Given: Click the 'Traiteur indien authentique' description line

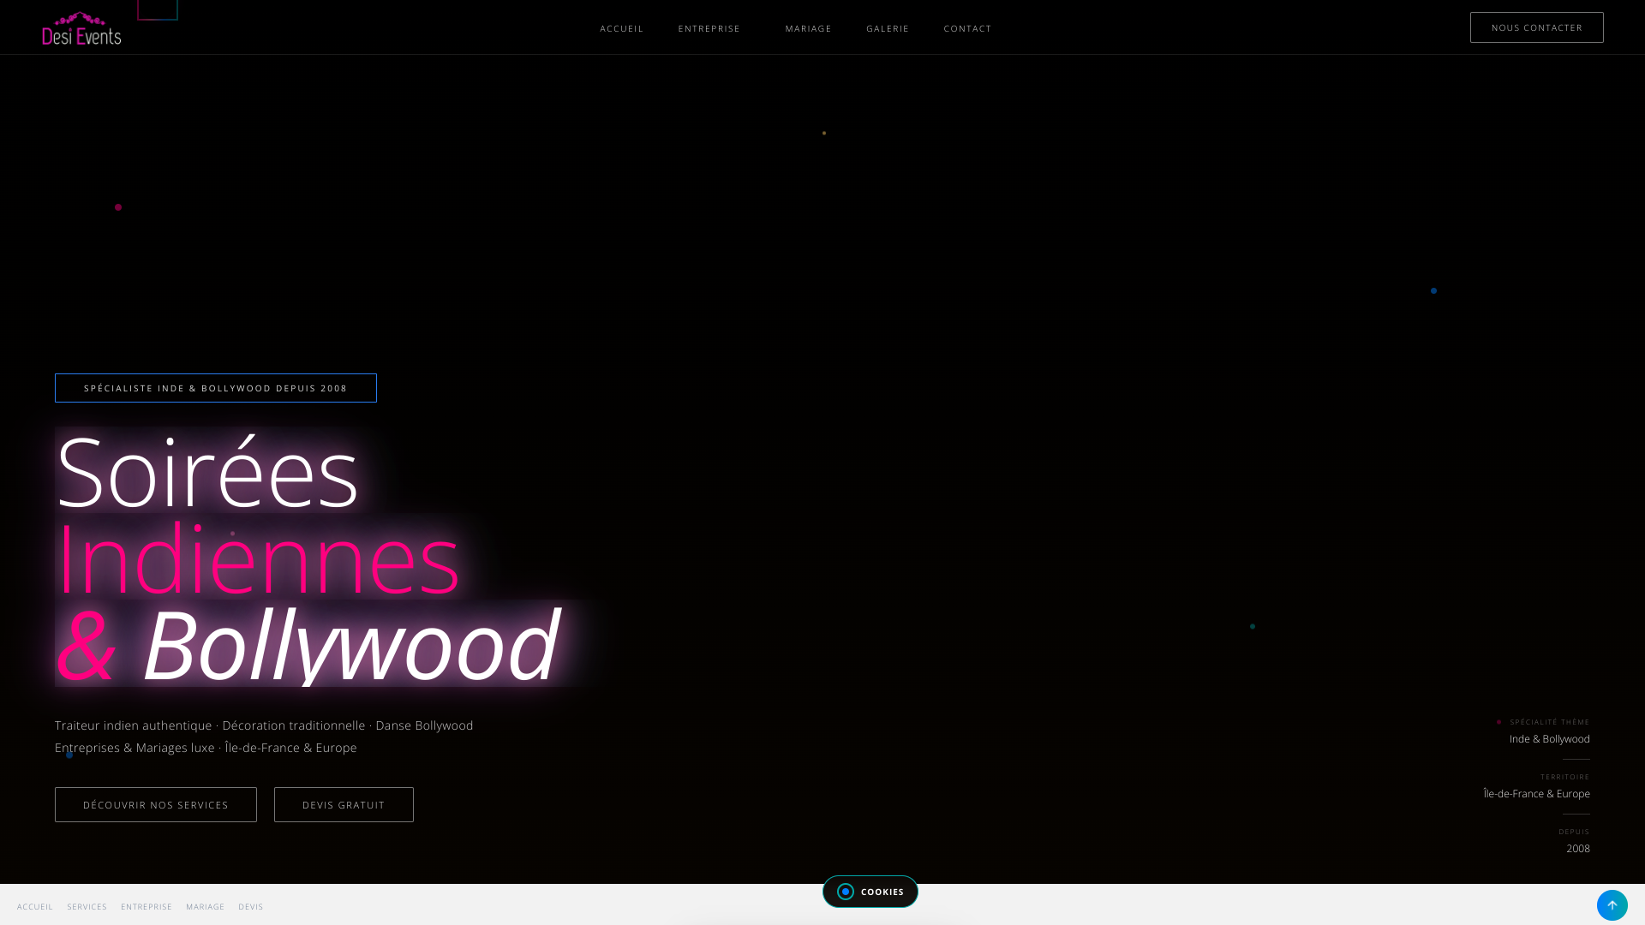Looking at the screenshot, I should (264, 725).
